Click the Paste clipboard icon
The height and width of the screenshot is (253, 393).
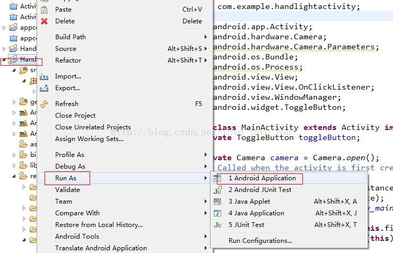44,10
